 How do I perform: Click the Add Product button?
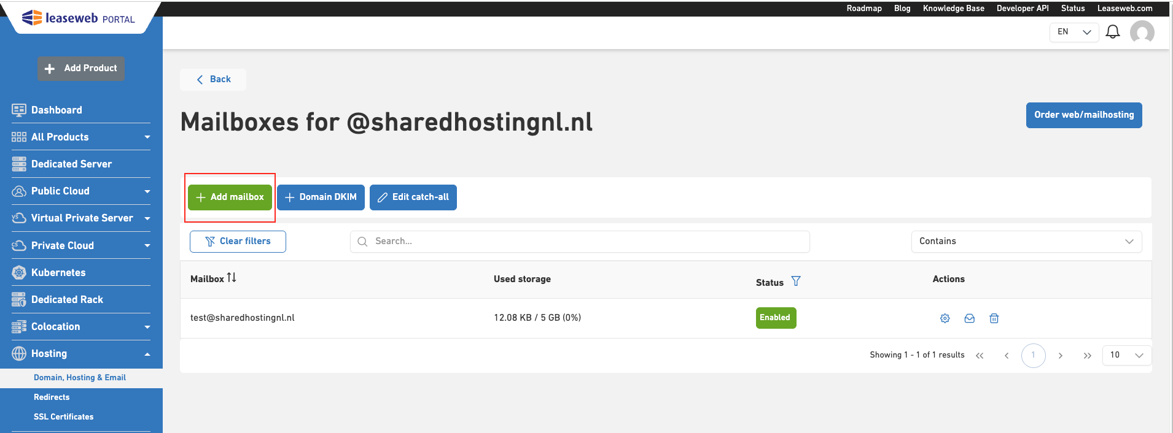pos(81,69)
